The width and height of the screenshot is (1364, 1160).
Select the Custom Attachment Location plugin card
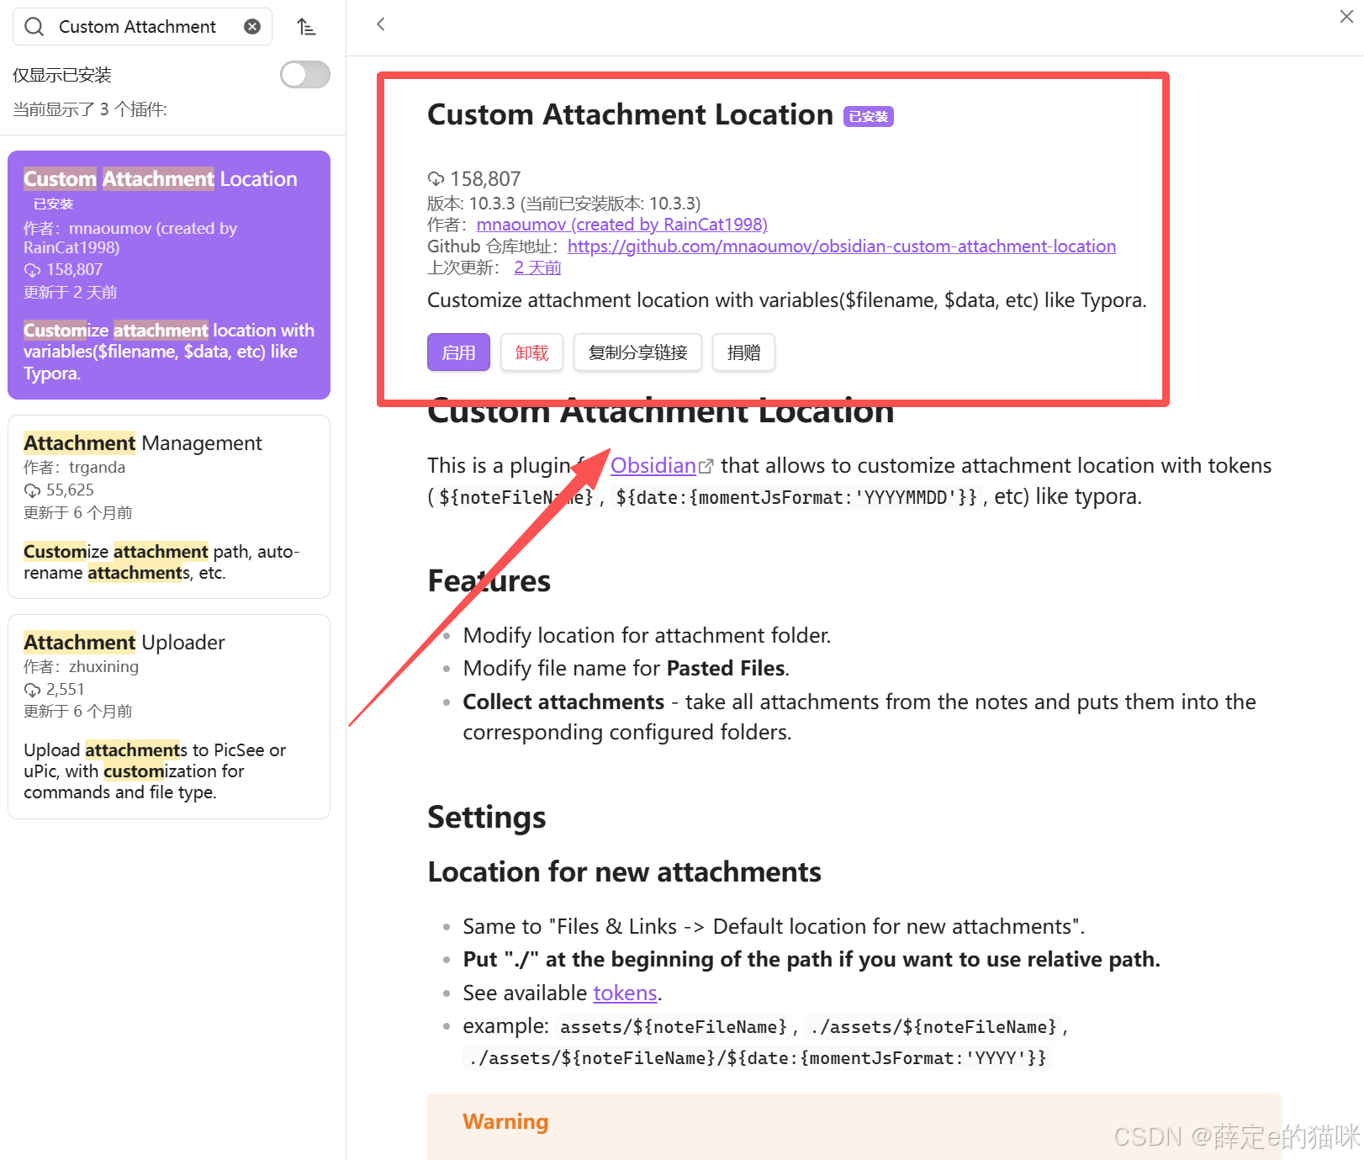[169, 275]
